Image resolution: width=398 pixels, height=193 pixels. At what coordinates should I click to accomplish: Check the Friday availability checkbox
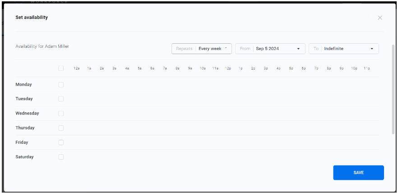(x=61, y=142)
